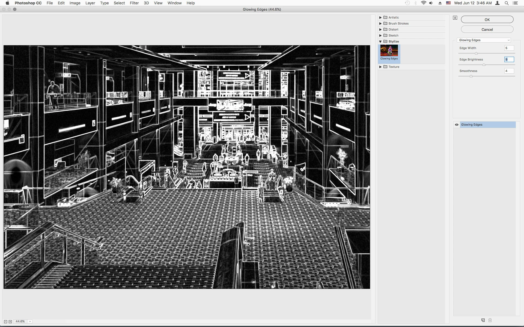Open the Glowing Edges filter dropdown
The width and height of the screenshot is (524, 327).
pos(484,40)
